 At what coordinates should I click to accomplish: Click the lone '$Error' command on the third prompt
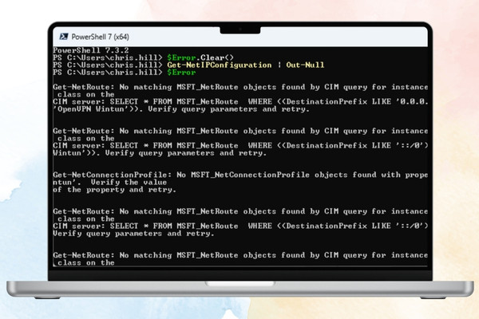[x=181, y=73]
